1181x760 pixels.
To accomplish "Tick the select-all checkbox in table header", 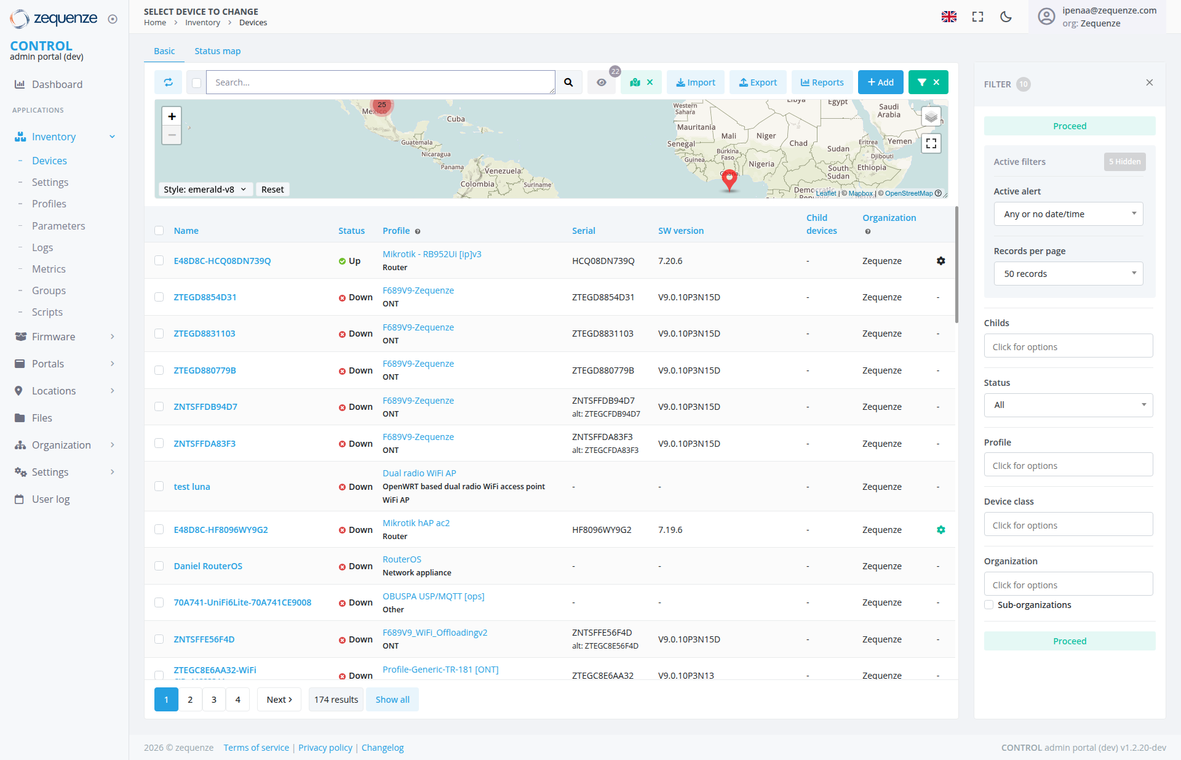I will [159, 231].
